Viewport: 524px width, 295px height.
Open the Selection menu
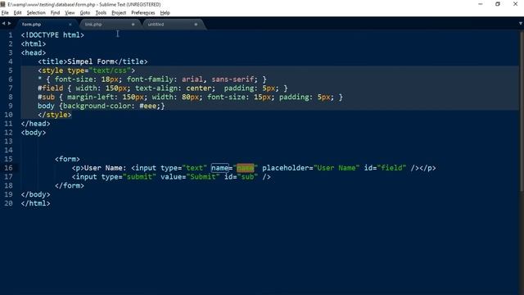(36, 13)
